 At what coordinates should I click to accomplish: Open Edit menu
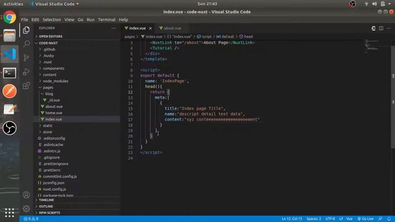[x=35, y=20]
